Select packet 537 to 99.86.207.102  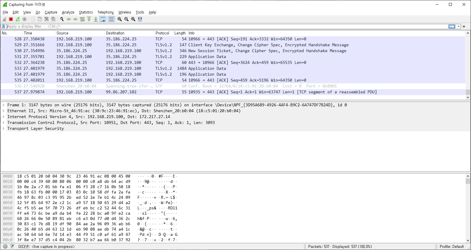click(x=233, y=92)
